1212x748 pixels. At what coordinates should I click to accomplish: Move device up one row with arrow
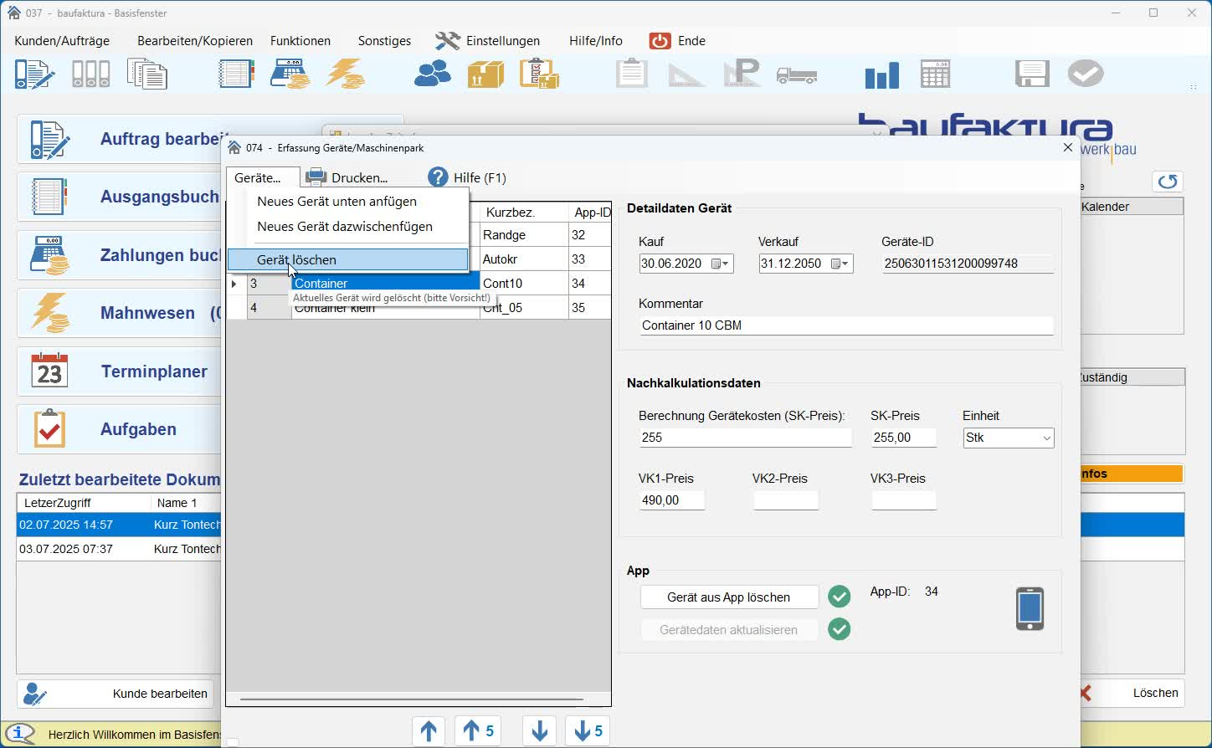[x=429, y=731]
